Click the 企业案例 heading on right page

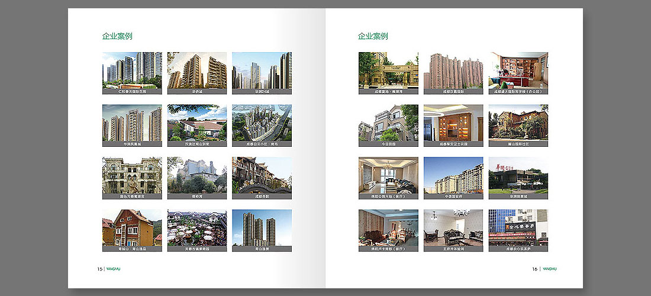tap(373, 36)
